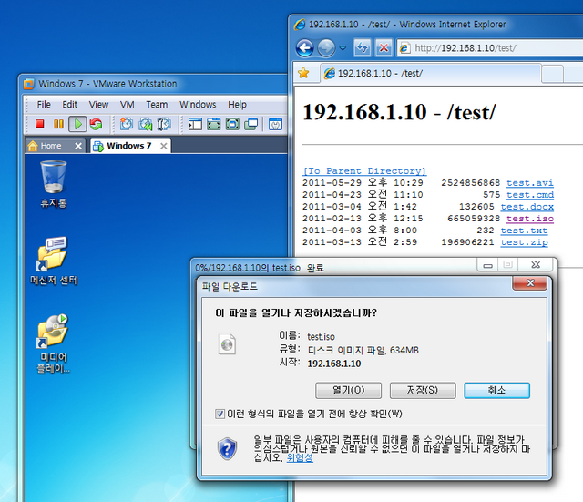Click the green Power On play icon
Viewport: 583px width, 502px height.
point(77,124)
